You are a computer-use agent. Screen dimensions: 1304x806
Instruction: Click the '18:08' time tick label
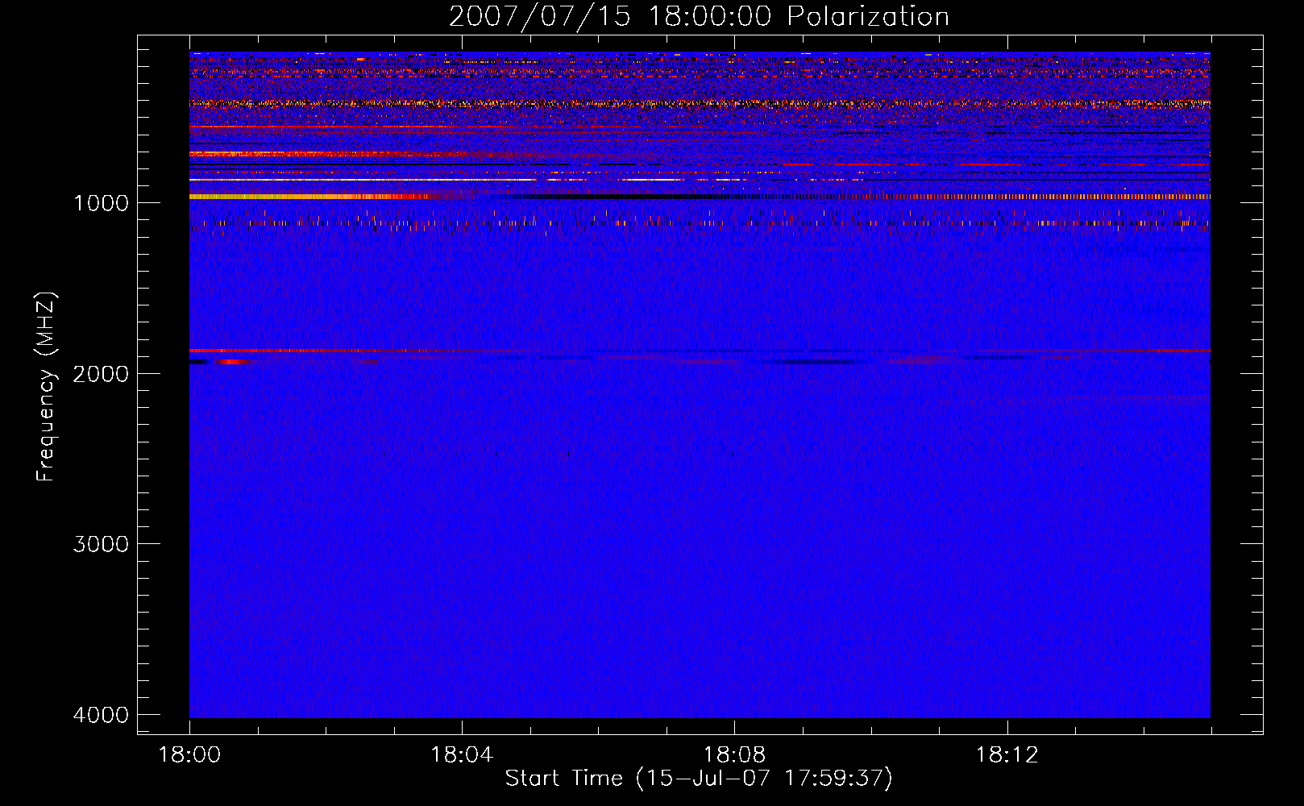click(x=734, y=755)
